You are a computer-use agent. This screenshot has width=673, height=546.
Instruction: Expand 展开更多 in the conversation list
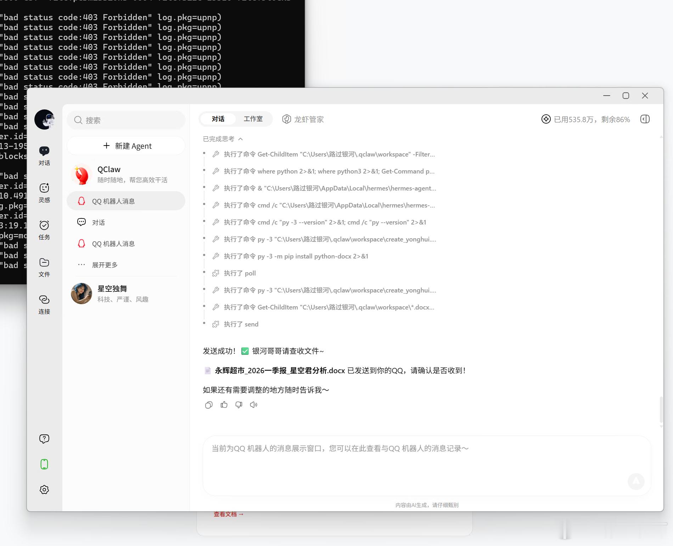pos(105,265)
